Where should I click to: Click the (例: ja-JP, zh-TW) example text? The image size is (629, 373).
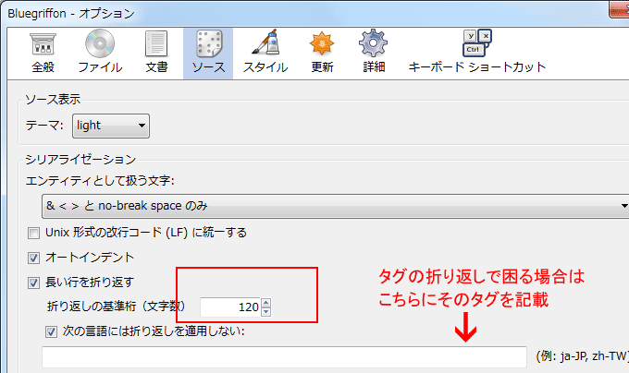583,355
